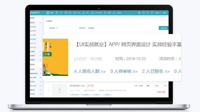The image size is (200, 112).
Task: Click the more options ellipsis button
Action: tap(165, 86)
